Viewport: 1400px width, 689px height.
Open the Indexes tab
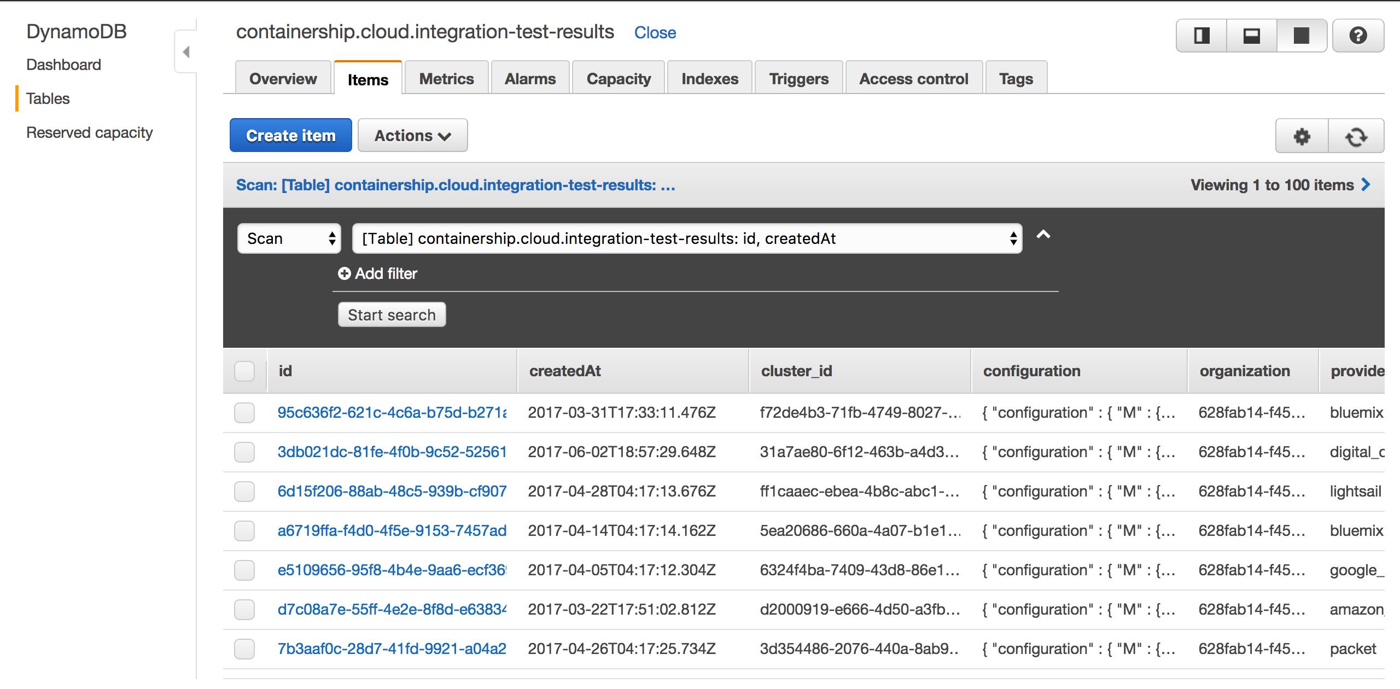coord(709,79)
